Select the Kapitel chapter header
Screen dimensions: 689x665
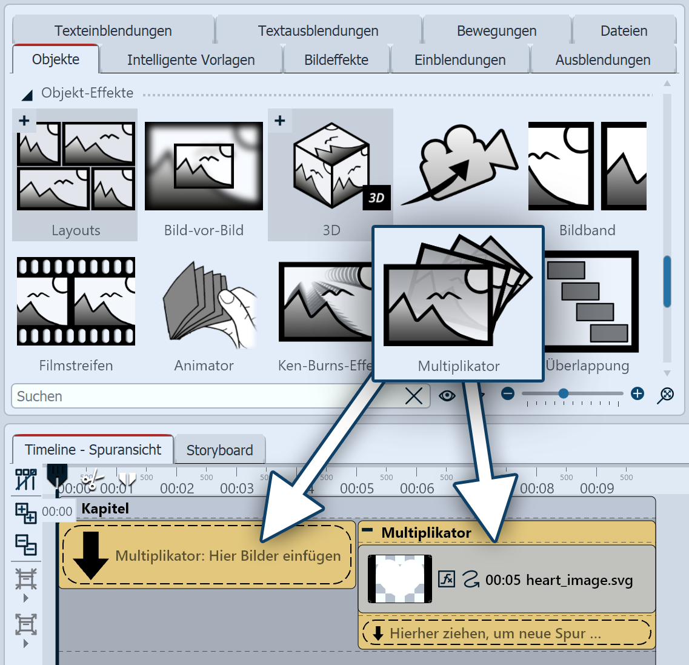coord(357,509)
